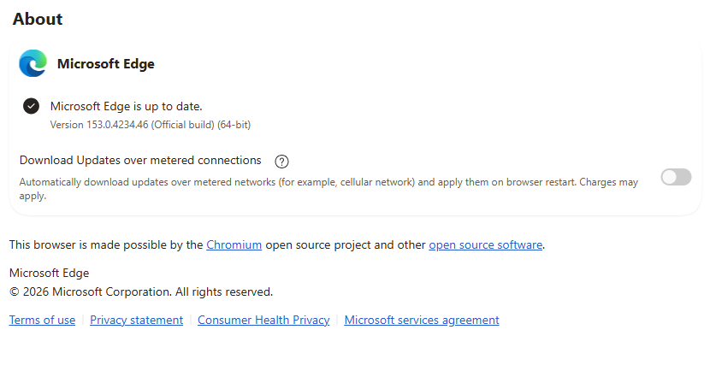The width and height of the screenshot is (716, 365).
Task: Open the Chromium project link
Action: point(234,244)
